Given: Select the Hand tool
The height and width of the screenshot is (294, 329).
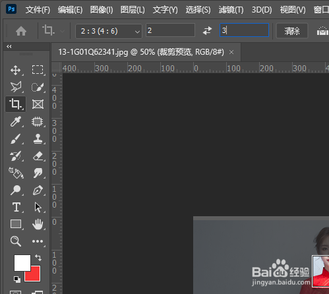Looking at the screenshot, I should pos(38,224).
